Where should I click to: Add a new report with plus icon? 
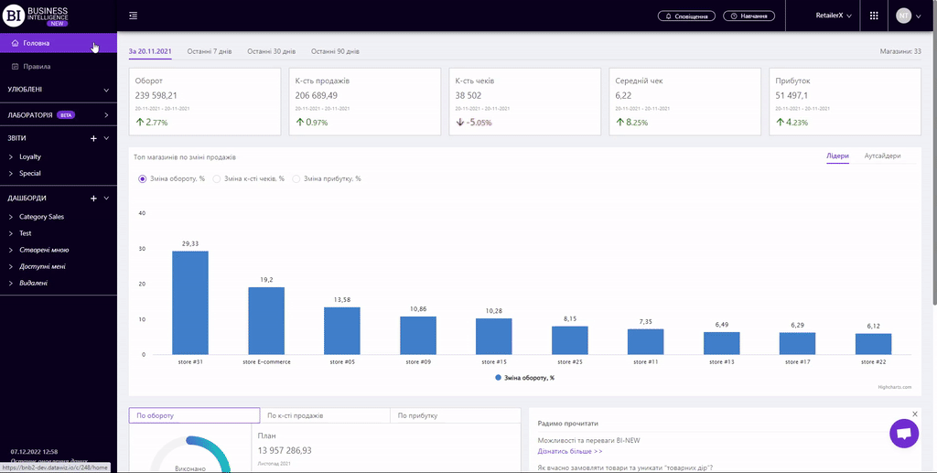point(93,138)
